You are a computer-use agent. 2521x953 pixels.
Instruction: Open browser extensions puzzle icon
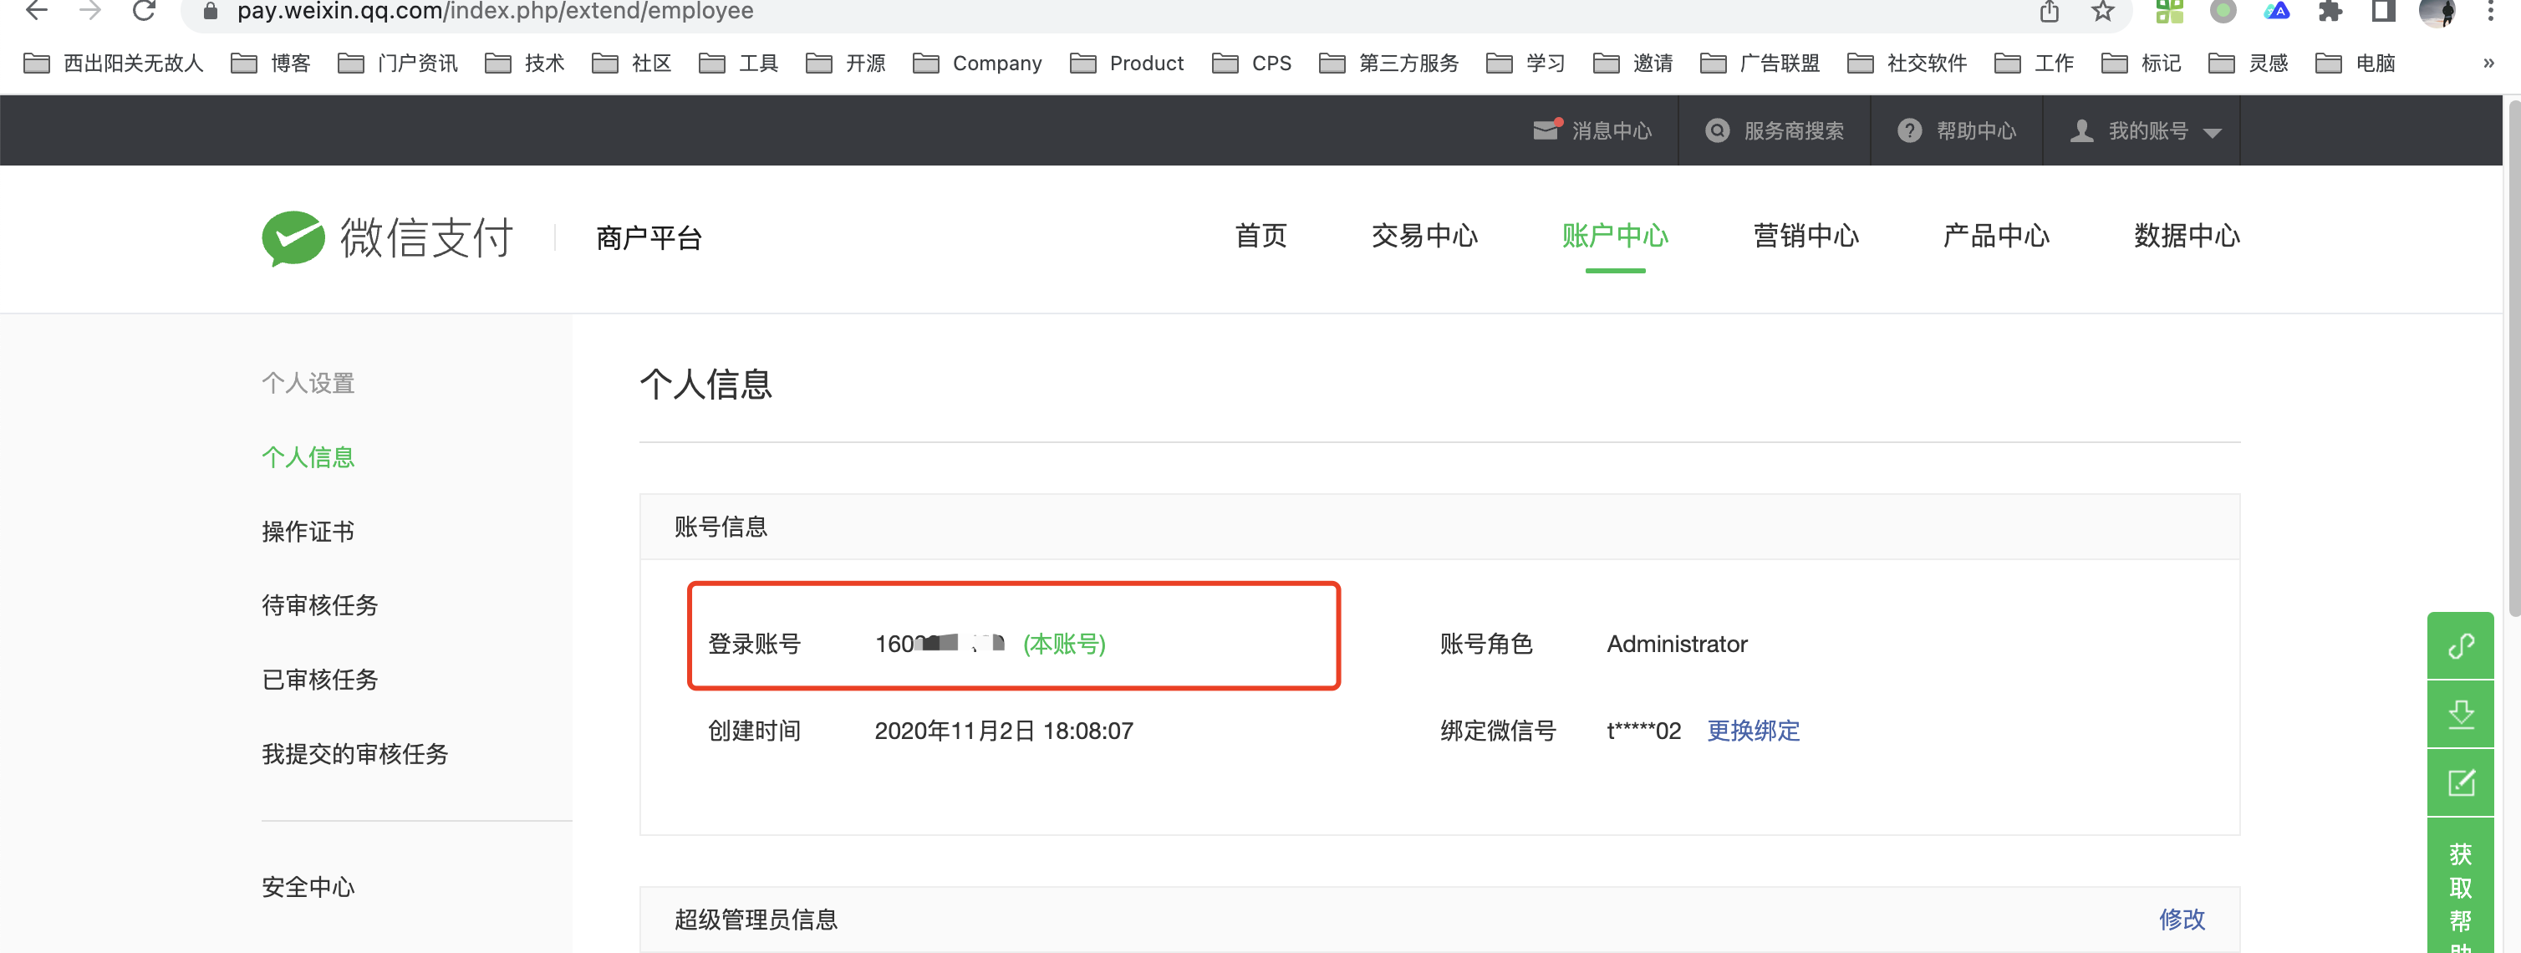(x=2330, y=12)
